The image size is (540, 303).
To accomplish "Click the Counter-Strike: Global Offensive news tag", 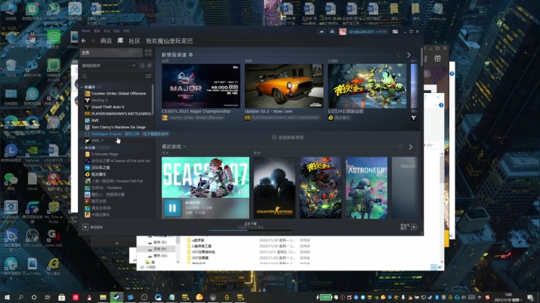I will (193, 118).
